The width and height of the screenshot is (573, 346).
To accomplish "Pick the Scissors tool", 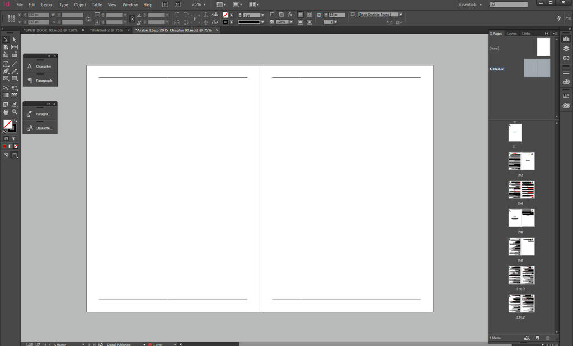I will click(x=6, y=88).
